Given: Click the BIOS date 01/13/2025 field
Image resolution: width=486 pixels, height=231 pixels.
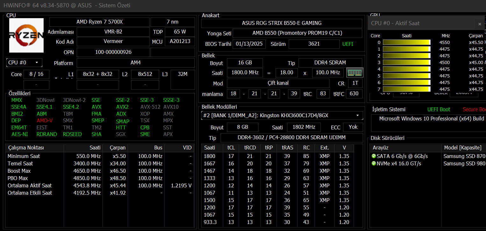Looking at the screenshot, I should (250, 44).
